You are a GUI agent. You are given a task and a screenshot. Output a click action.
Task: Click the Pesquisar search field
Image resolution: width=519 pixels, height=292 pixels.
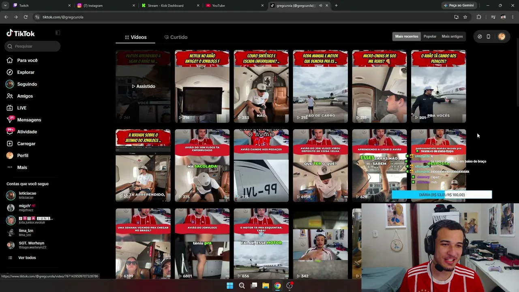[33, 46]
